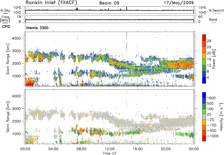
Task: Click the 'Velocity [m s-1]' colorbar label
Action: [221, 117]
